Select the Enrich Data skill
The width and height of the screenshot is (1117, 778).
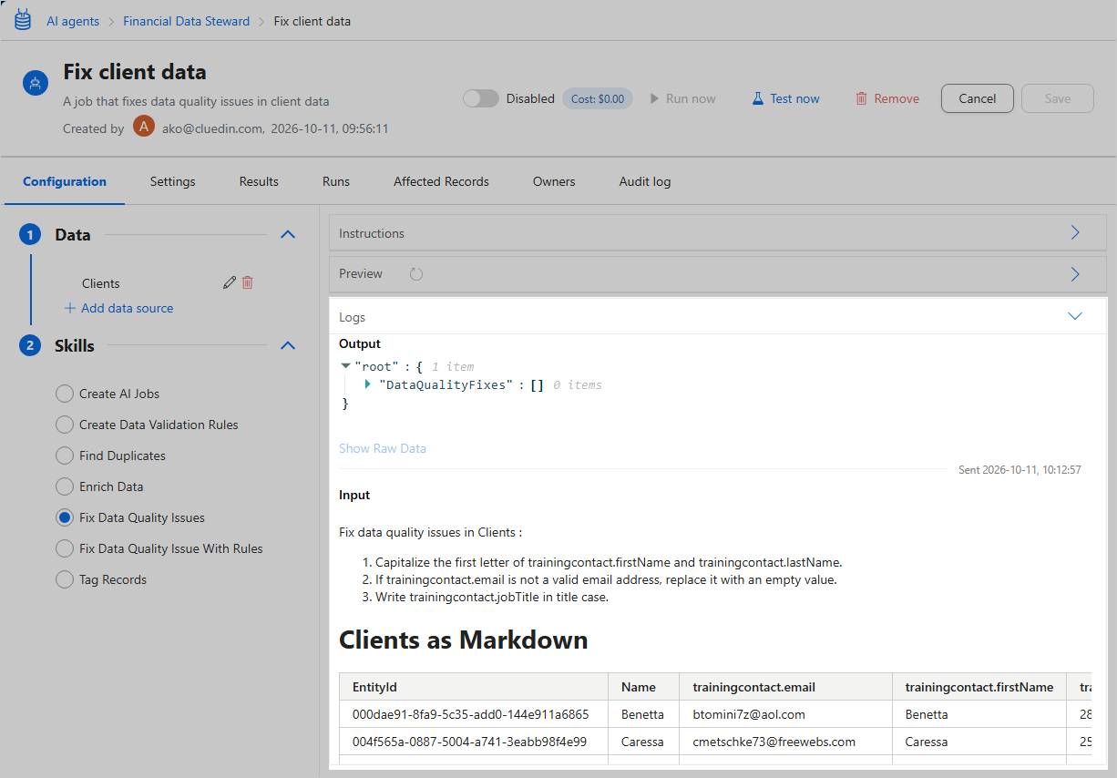click(x=65, y=486)
